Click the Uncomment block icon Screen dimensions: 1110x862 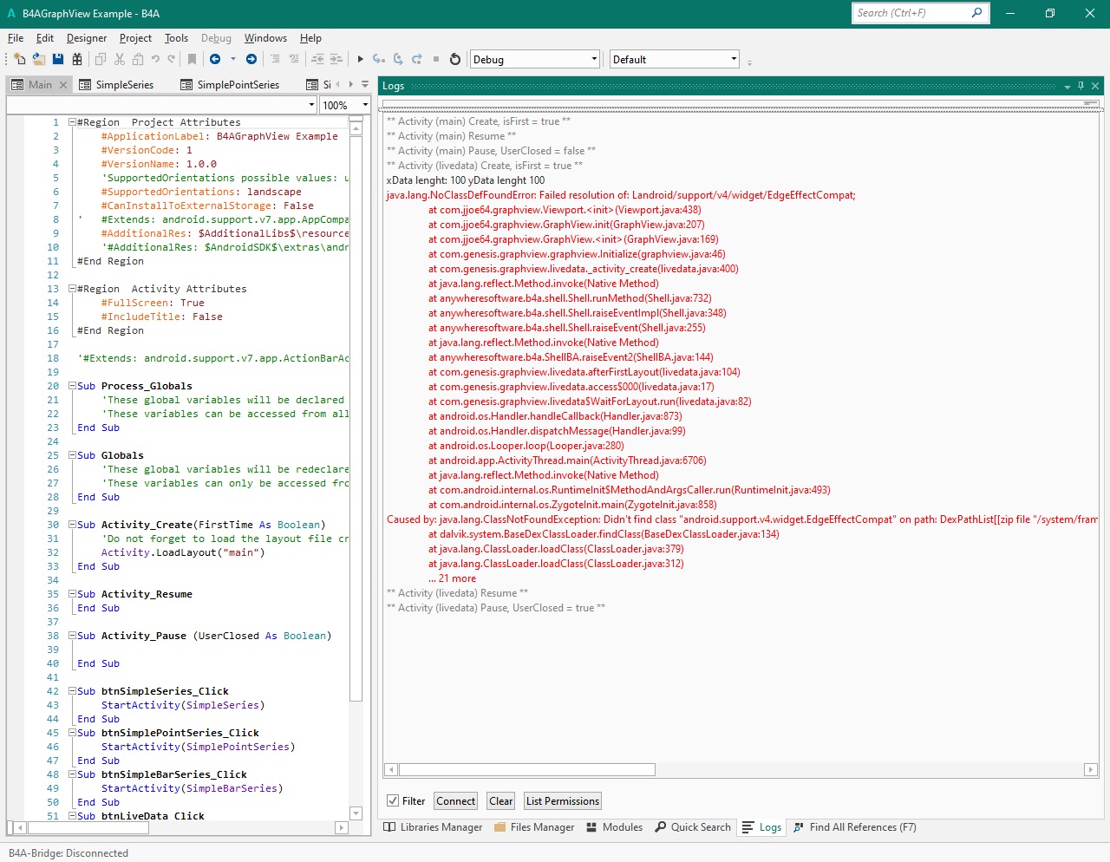(x=294, y=59)
